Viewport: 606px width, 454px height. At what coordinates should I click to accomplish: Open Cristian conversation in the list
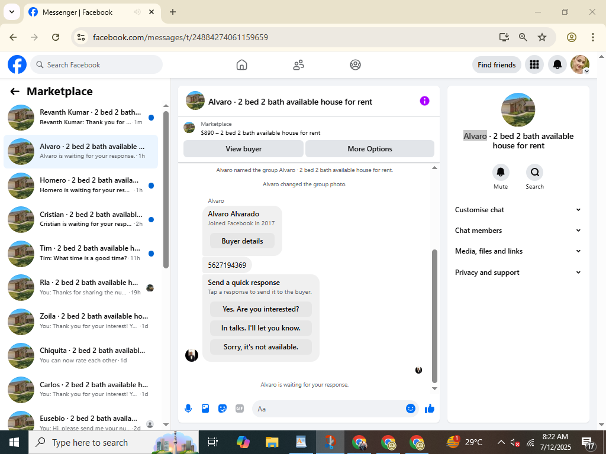tap(80, 219)
